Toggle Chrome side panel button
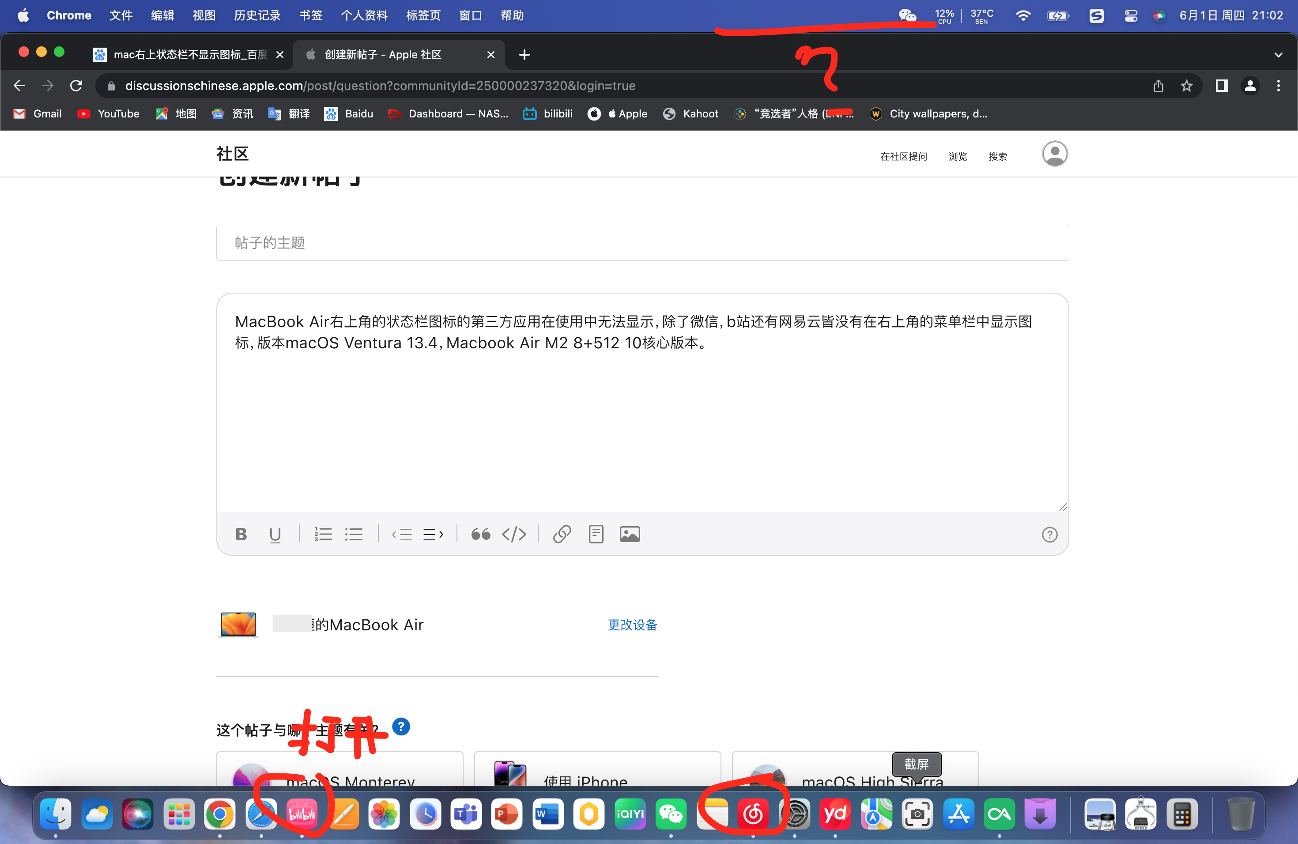1298x844 pixels. 1222,86
